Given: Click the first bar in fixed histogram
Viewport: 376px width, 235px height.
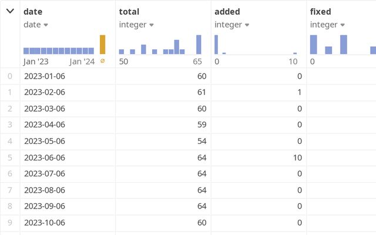Looking at the screenshot, I should tap(314, 45).
